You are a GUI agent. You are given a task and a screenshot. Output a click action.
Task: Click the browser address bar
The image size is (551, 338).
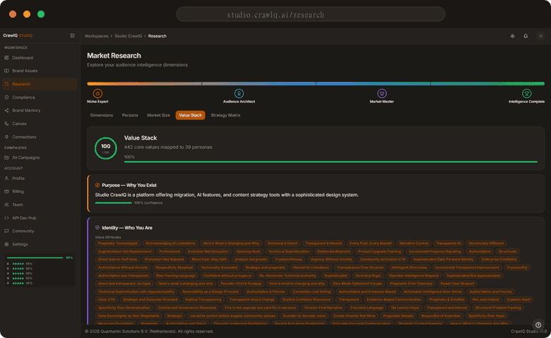point(275,14)
